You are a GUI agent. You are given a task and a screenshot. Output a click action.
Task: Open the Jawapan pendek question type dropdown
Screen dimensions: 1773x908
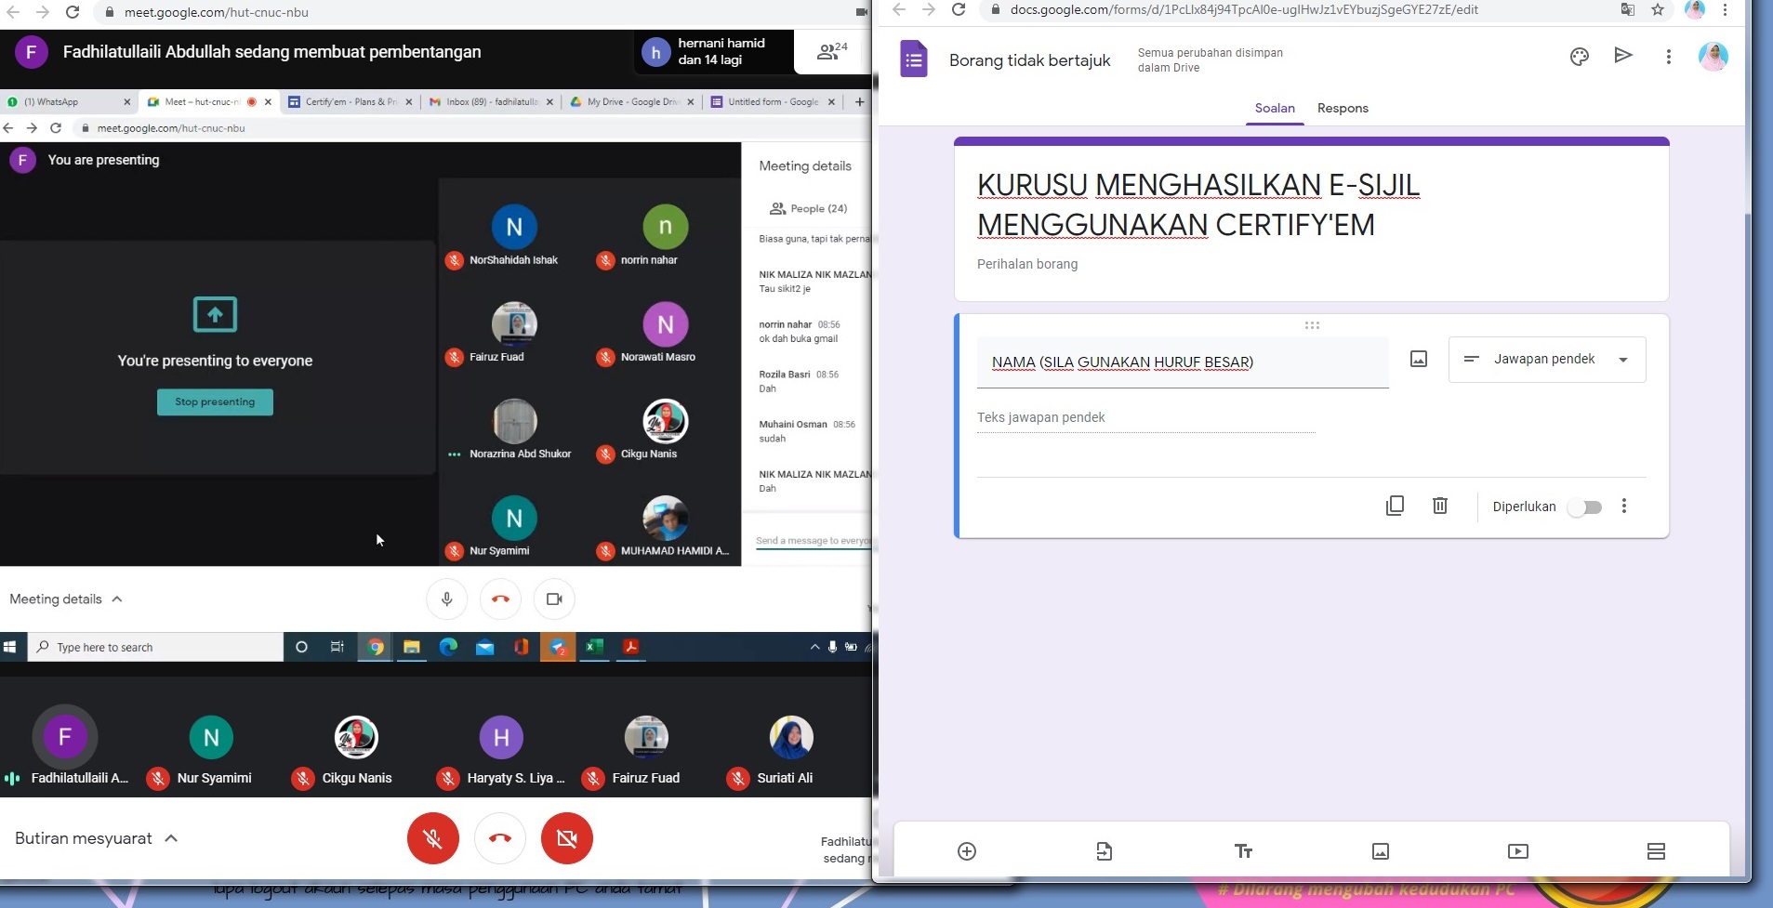(x=1546, y=360)
